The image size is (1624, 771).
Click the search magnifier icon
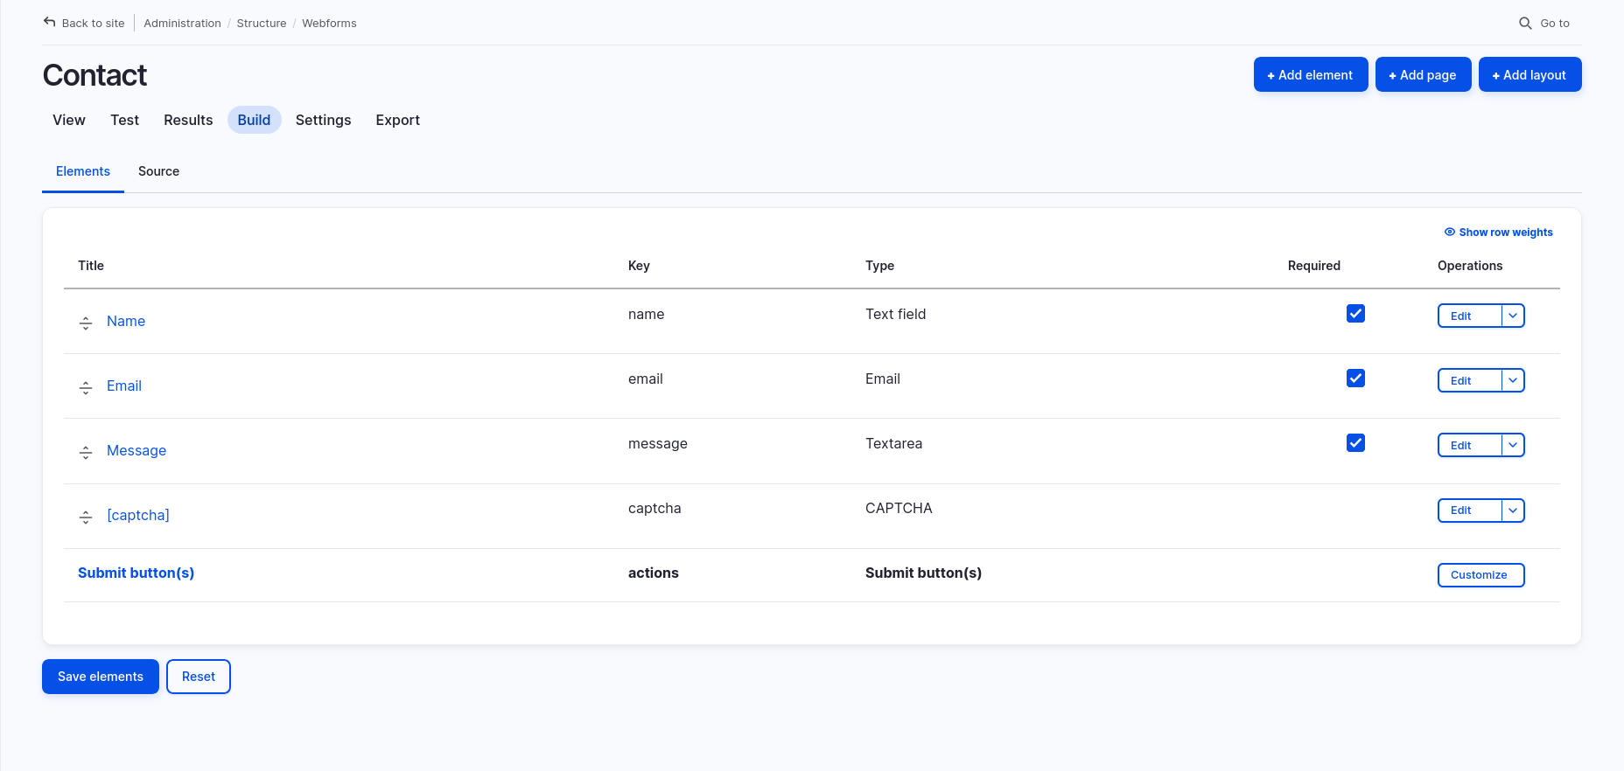coord(1525,24)
